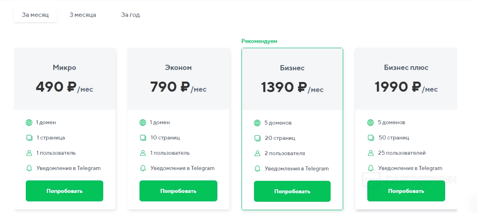Click the Рекомендуем label above Бизнес
477x213 pixels.
[x=259, y=41]
